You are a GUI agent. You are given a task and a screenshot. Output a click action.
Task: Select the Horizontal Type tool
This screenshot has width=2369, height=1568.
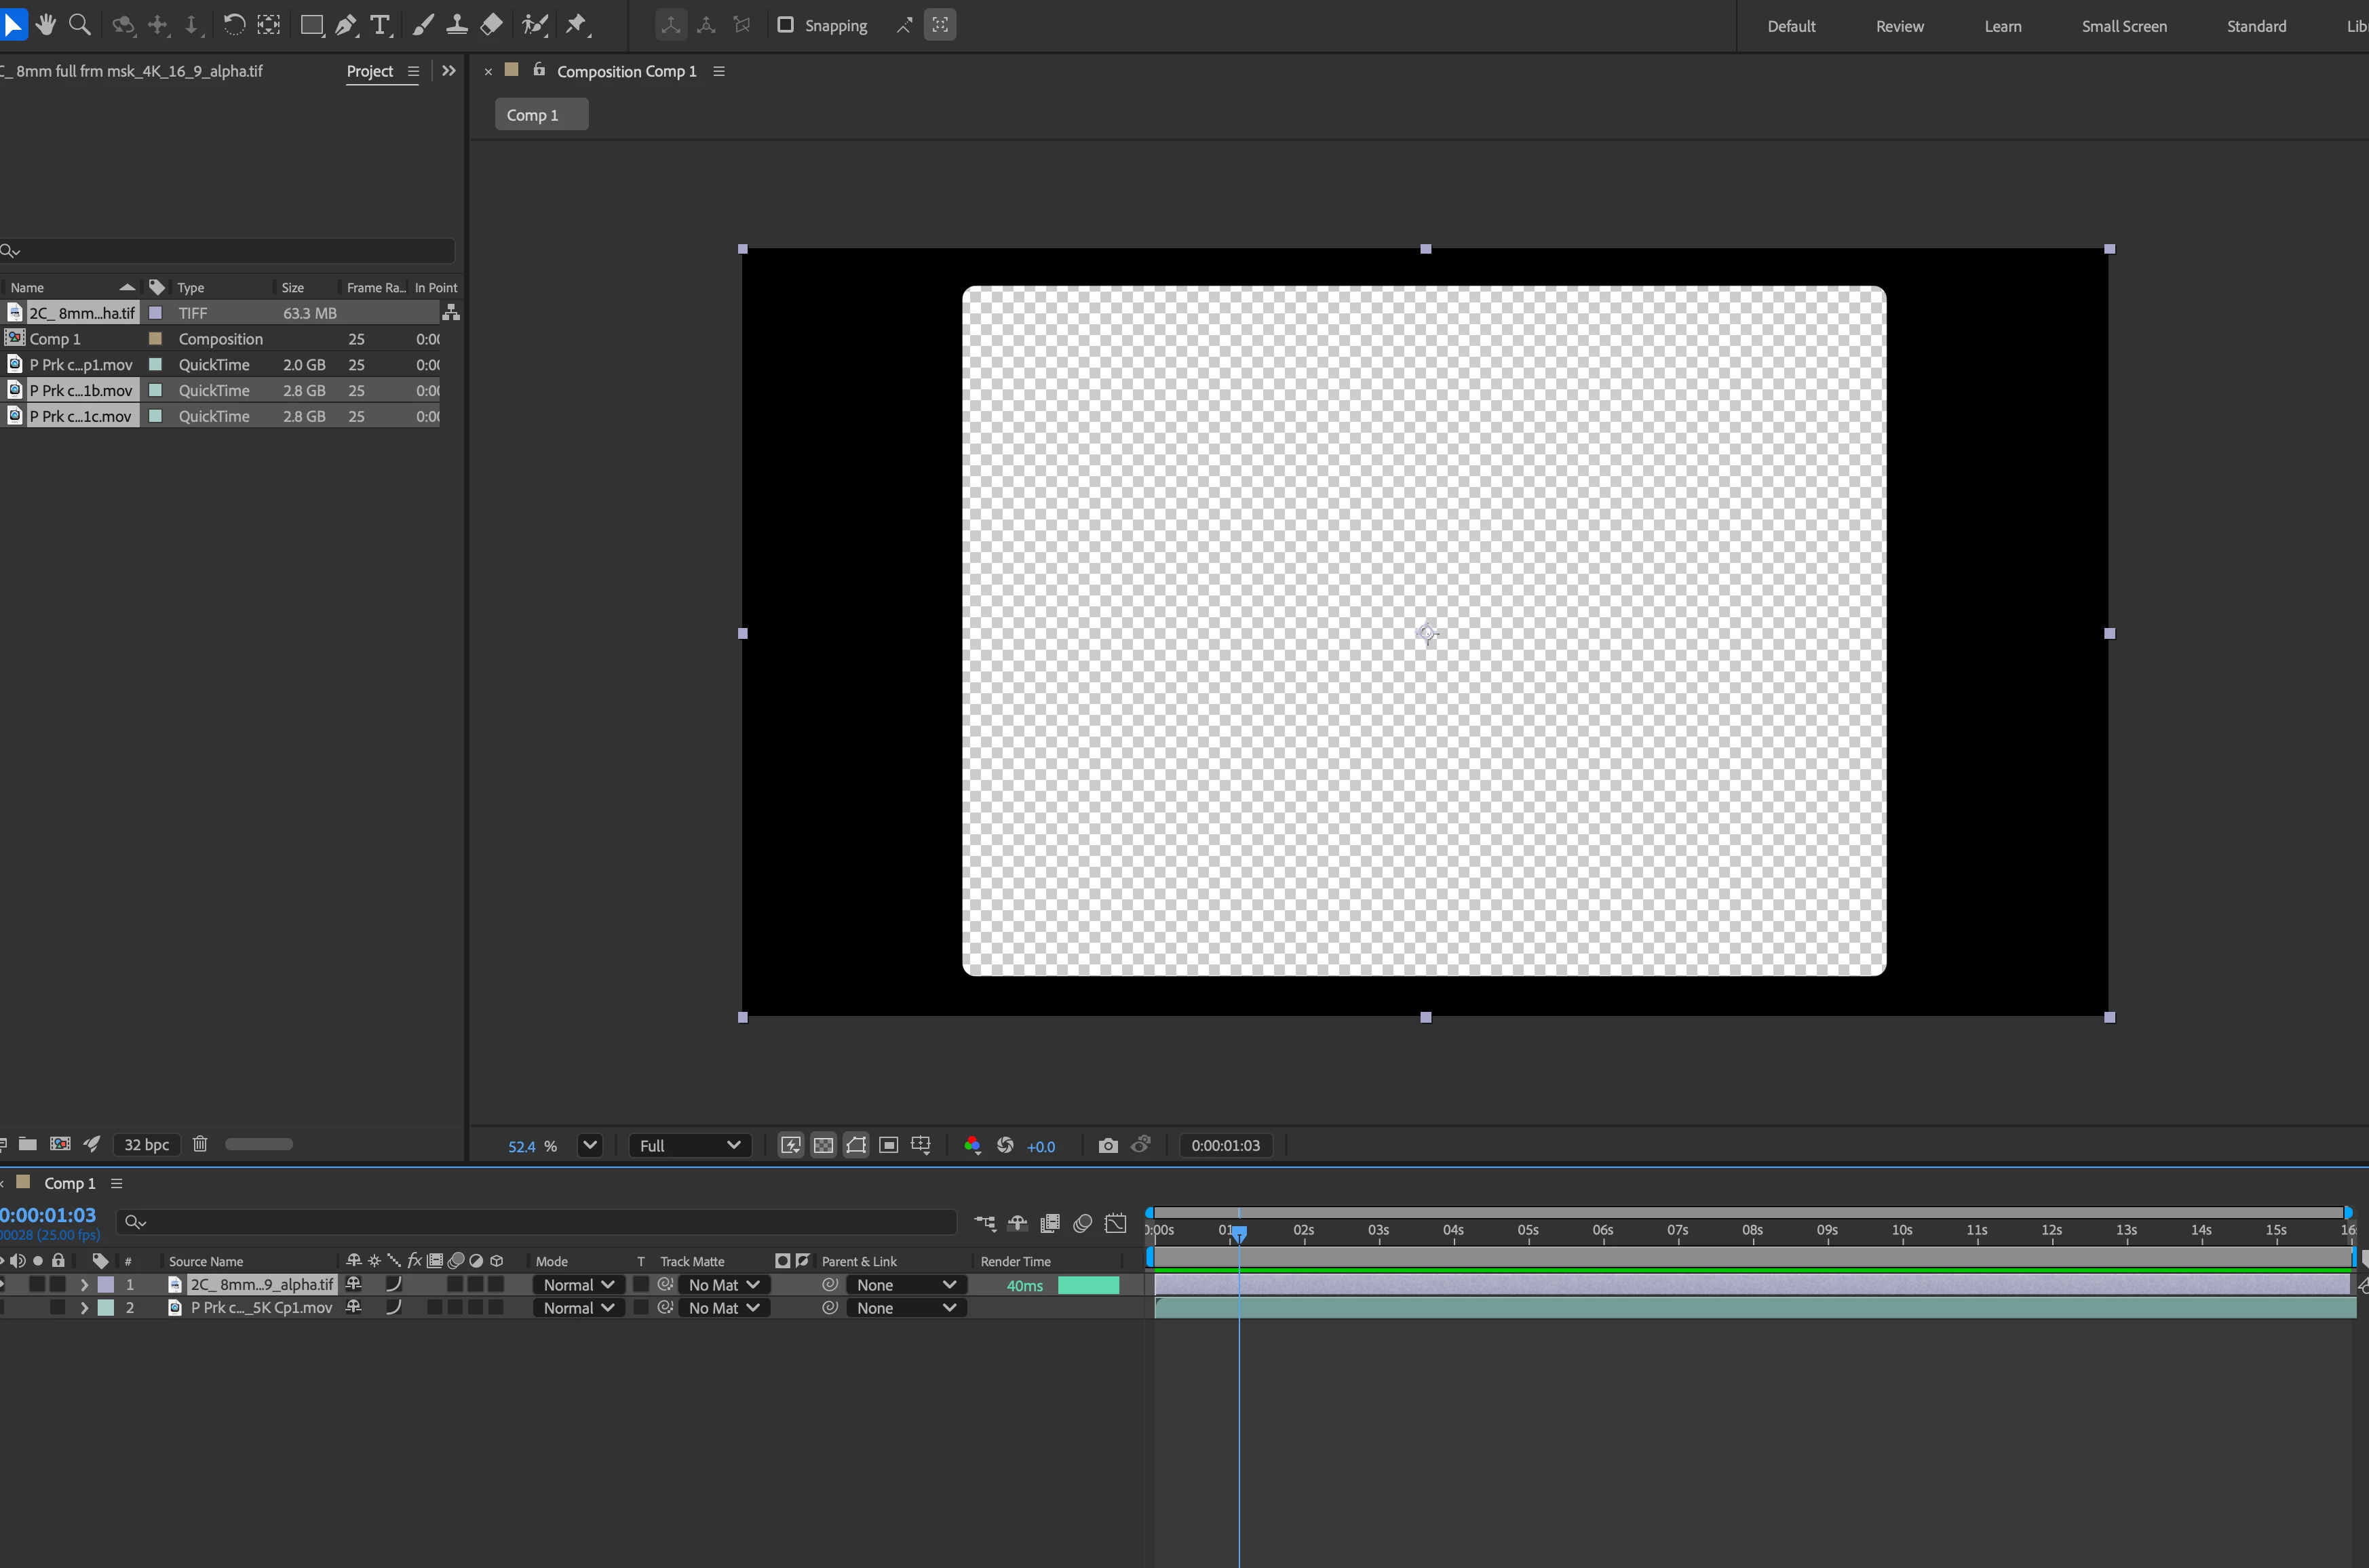tap(380, 25)
